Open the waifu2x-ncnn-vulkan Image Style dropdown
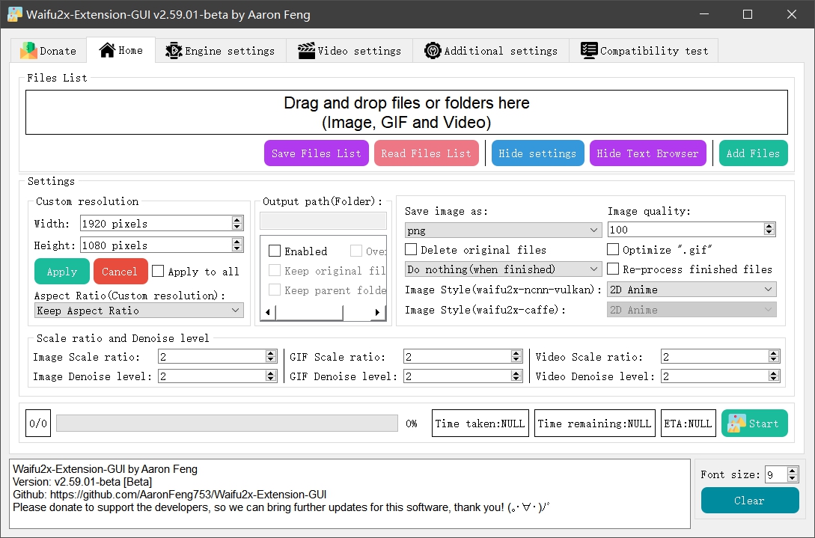815x538 pixels. click(x=692, y=289)
